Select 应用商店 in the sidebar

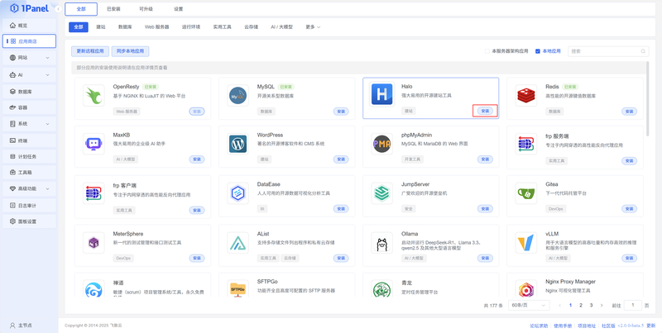(29, 41)
